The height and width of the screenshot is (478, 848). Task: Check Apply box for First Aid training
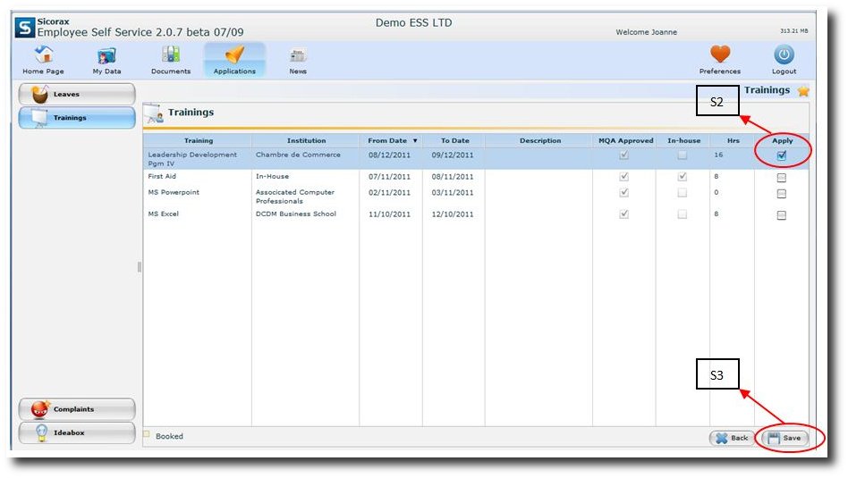[782, 178]
